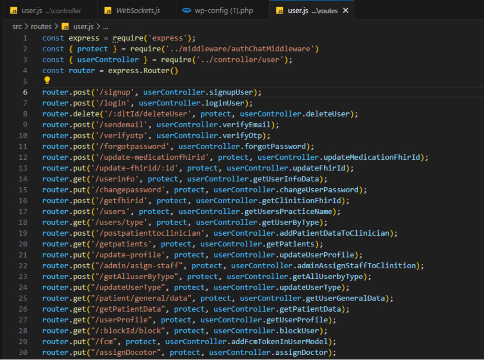Click JS icon on user.js controller tab

pyautogui.click(x=14, y=11)
